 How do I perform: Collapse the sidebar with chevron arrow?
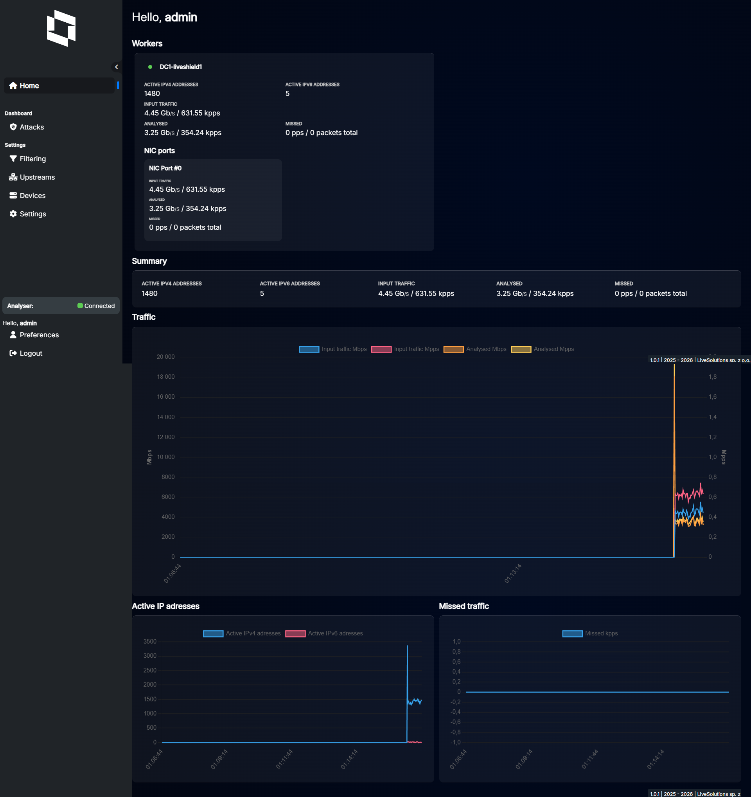[117, 67]
